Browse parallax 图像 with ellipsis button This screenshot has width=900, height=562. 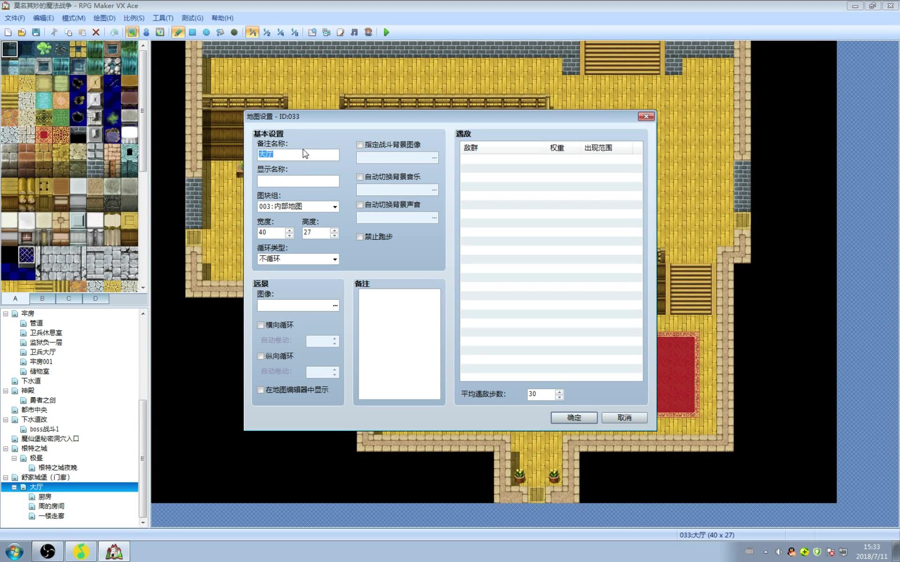pos(335,306)
